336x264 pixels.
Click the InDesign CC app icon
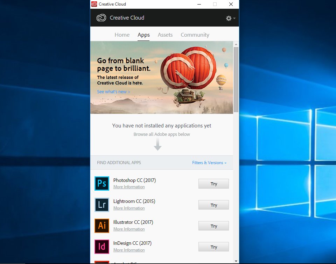pos(102,247)
